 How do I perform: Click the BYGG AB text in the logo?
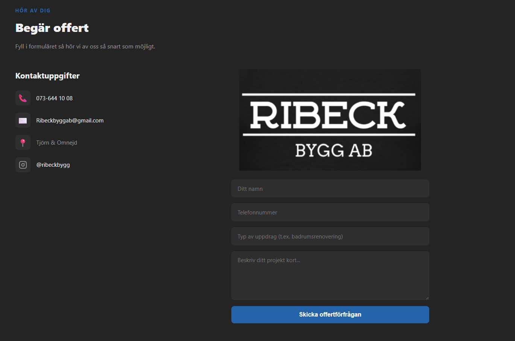point(334,151)
